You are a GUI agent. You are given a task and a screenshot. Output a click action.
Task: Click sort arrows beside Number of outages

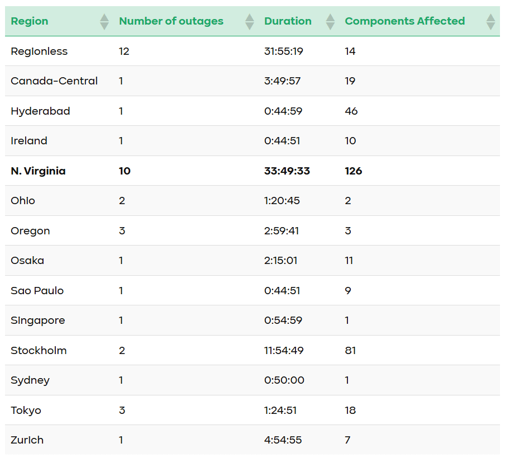point(250,22)
